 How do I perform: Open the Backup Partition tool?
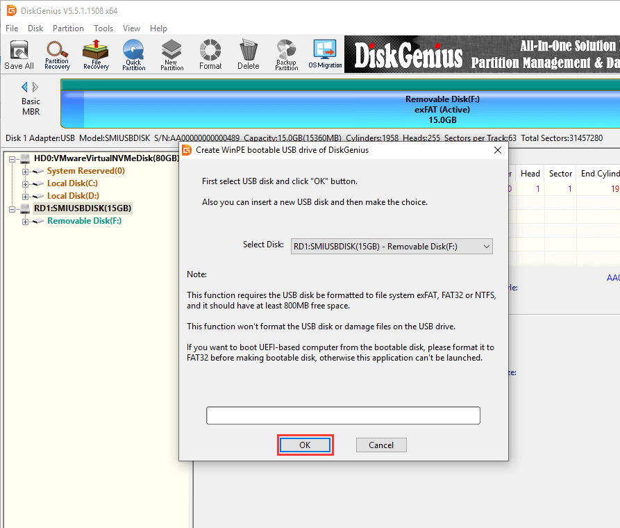(x=286, y=54)
